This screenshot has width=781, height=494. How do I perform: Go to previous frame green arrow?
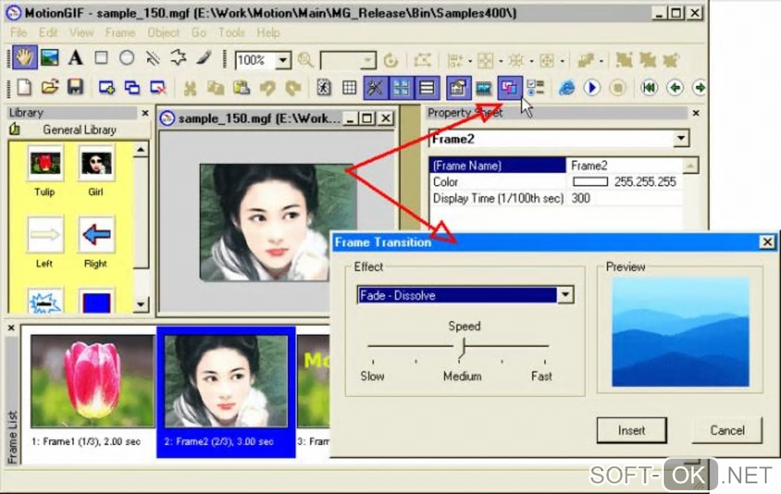[x=675, y=88]
